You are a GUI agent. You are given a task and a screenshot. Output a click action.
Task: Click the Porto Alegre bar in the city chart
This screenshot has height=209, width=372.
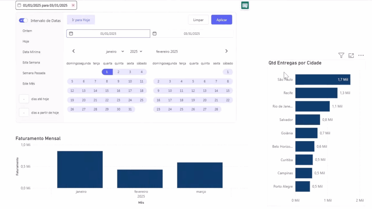303,187
